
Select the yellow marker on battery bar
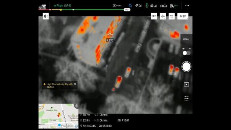click(x=61, y=10)
